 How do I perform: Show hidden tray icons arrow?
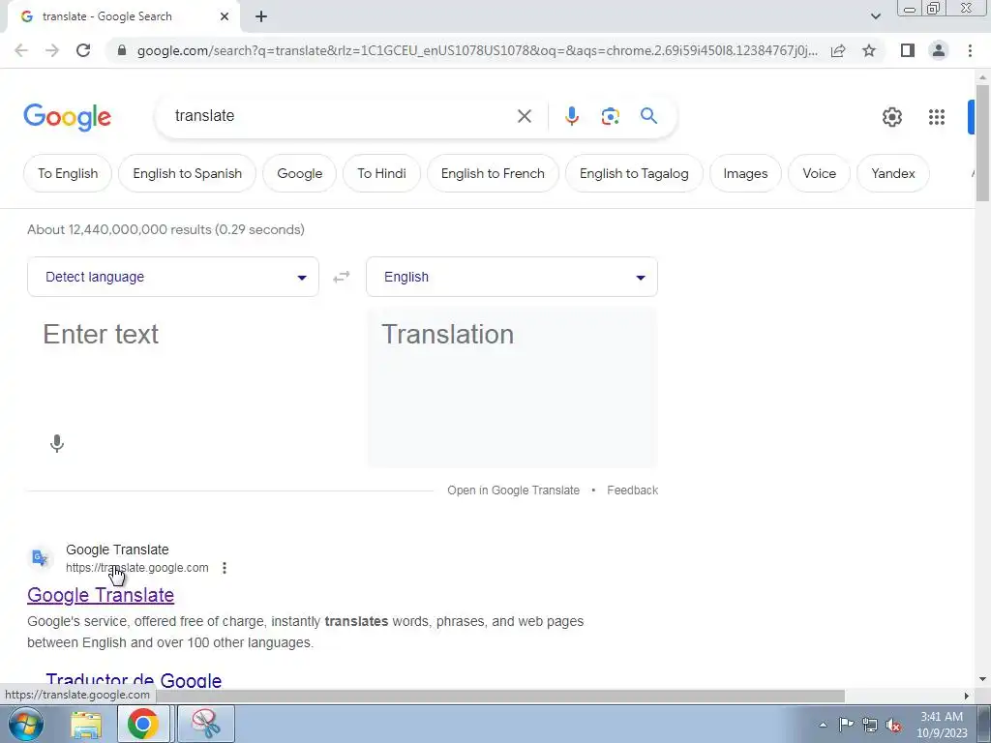tap(823, 725)
